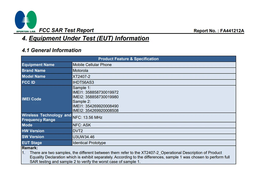Select 'Report No. : FA441212A' text
Viewport: 257px width, 171px height.
(219, 31)
